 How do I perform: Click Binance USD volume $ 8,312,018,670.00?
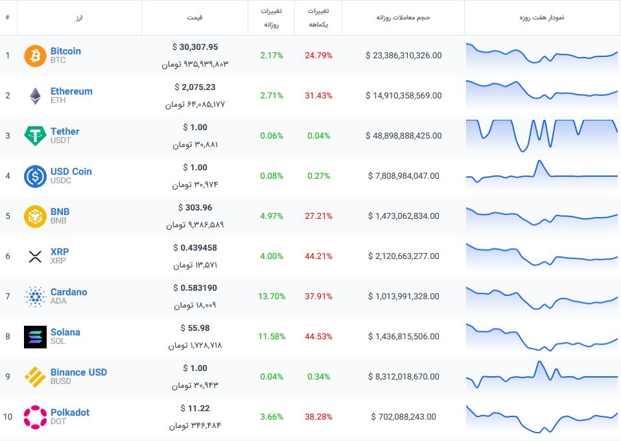pos(404,376)
